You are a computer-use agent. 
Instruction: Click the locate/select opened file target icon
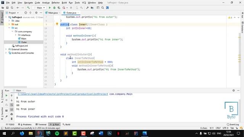pyautogui.click(x=26, y=13)
